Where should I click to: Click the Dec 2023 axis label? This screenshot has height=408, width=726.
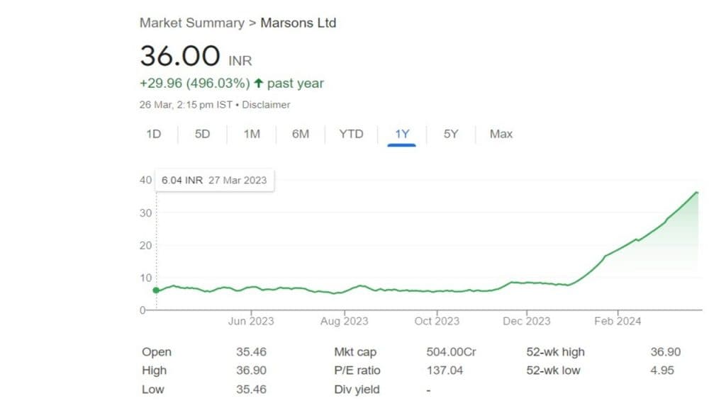[x=526, y=321]
